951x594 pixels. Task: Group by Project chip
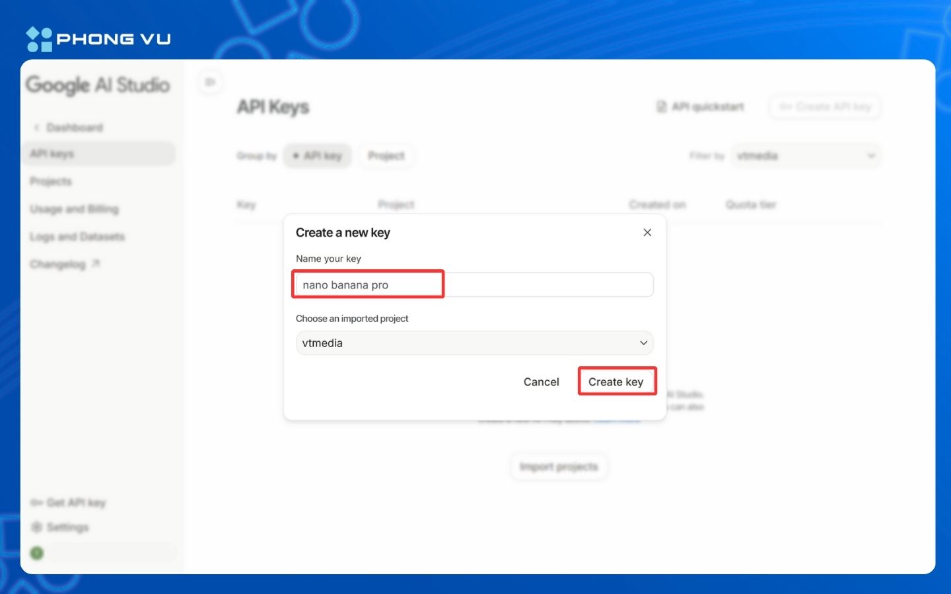click(x=386, y=156)
